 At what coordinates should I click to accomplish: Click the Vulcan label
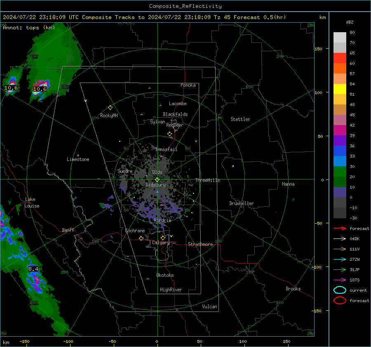209,307
